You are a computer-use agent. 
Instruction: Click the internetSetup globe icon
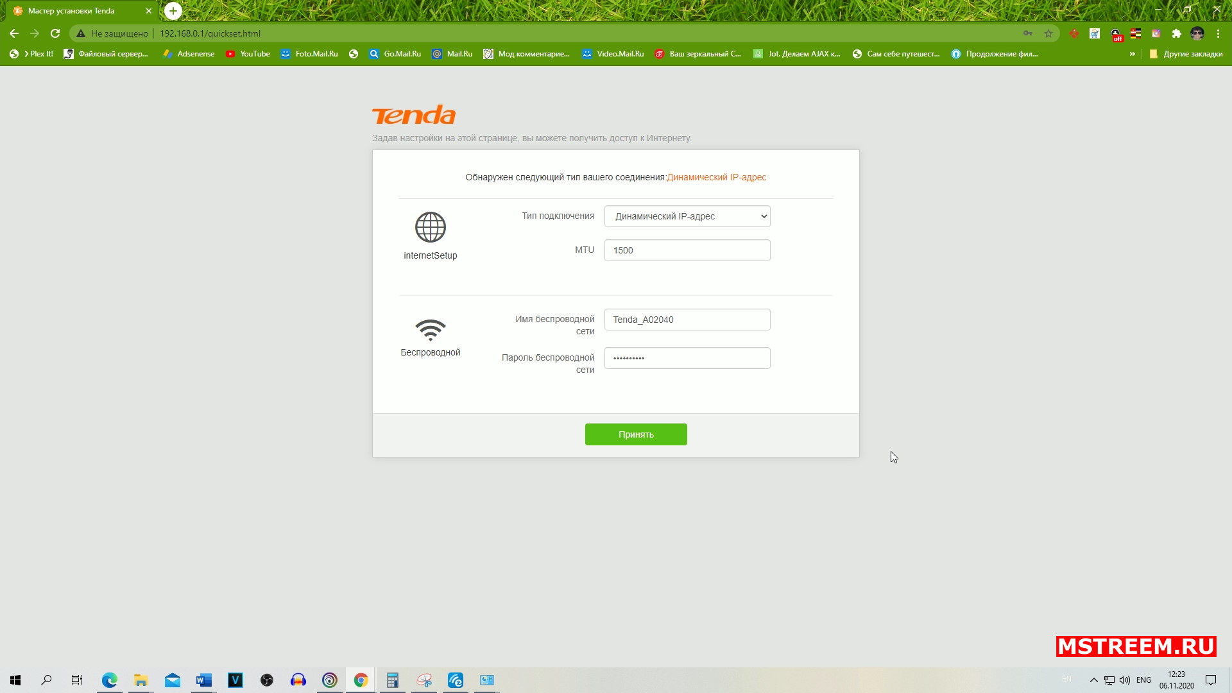coord(430,228)
